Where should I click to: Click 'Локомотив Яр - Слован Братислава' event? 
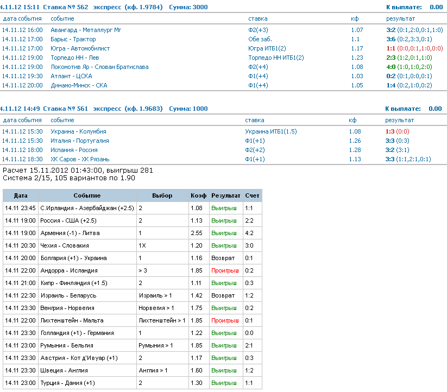point(99,67)
